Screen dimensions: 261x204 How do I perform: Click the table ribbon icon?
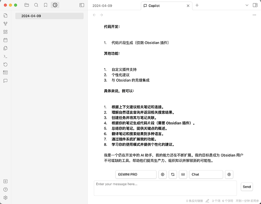(x=5, y=73)
